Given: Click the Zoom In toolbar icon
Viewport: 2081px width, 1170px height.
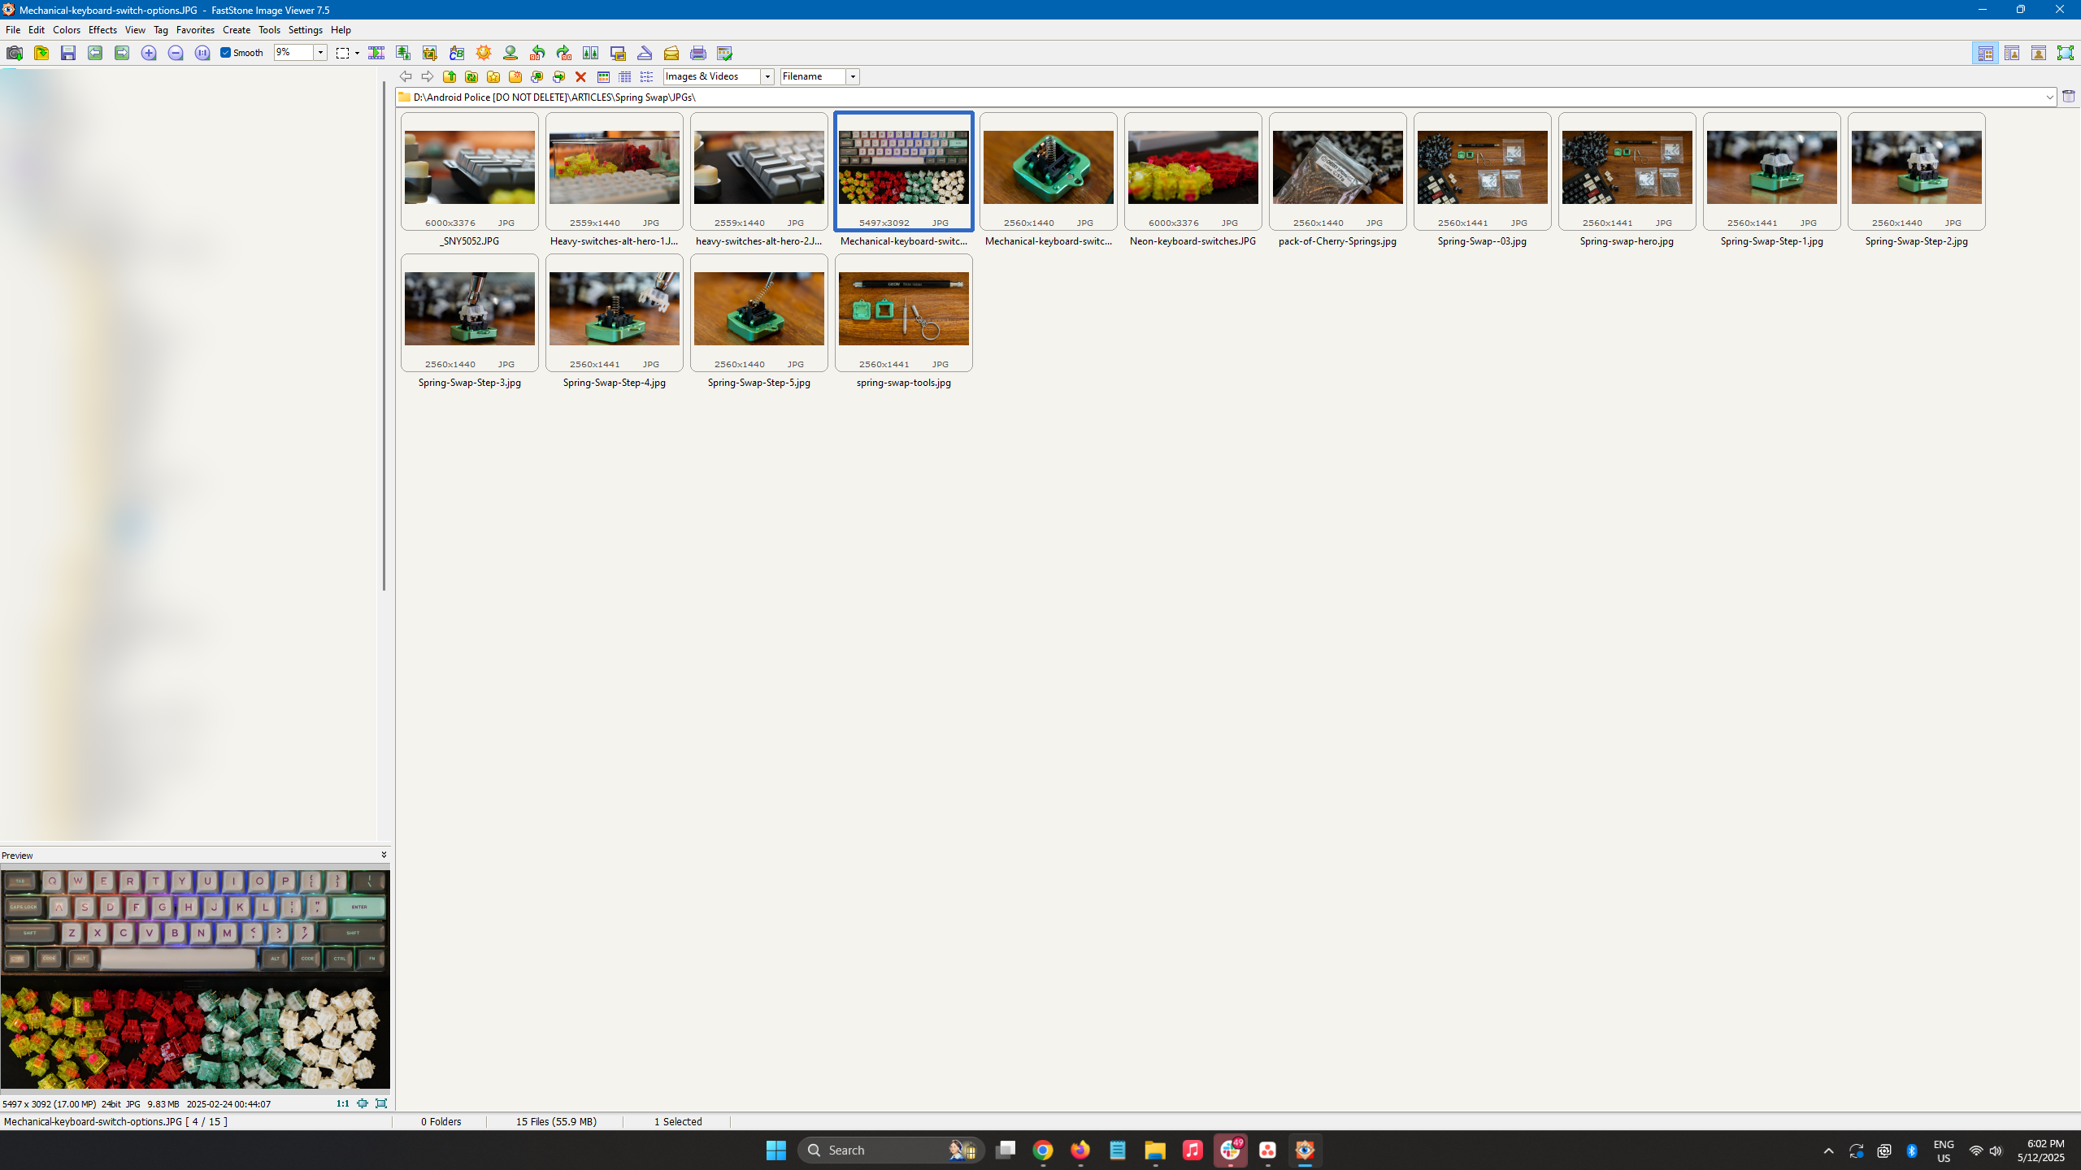Looking at the screenshot, I should [x=148, y=54].
